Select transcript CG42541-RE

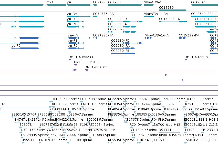pos(204,16)
